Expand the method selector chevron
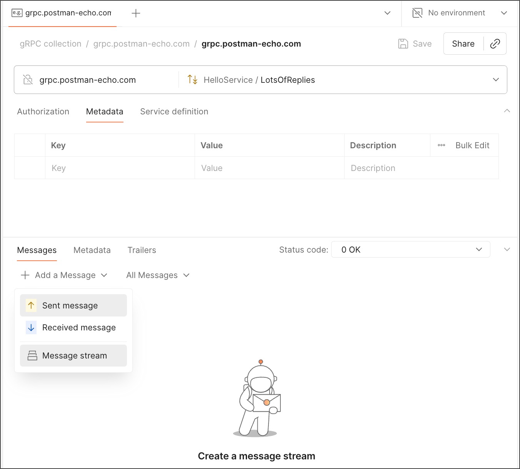 point(496,80)
